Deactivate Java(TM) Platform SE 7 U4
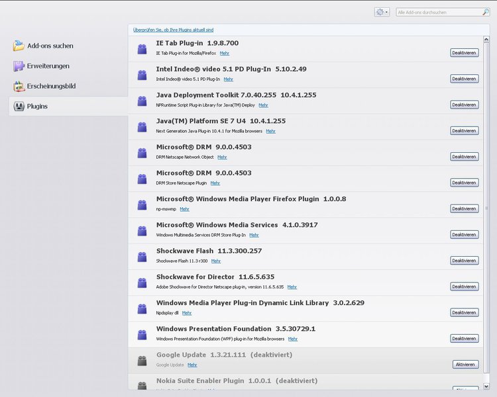Screen dimensions: 497x397 click(x=465, y=131)
